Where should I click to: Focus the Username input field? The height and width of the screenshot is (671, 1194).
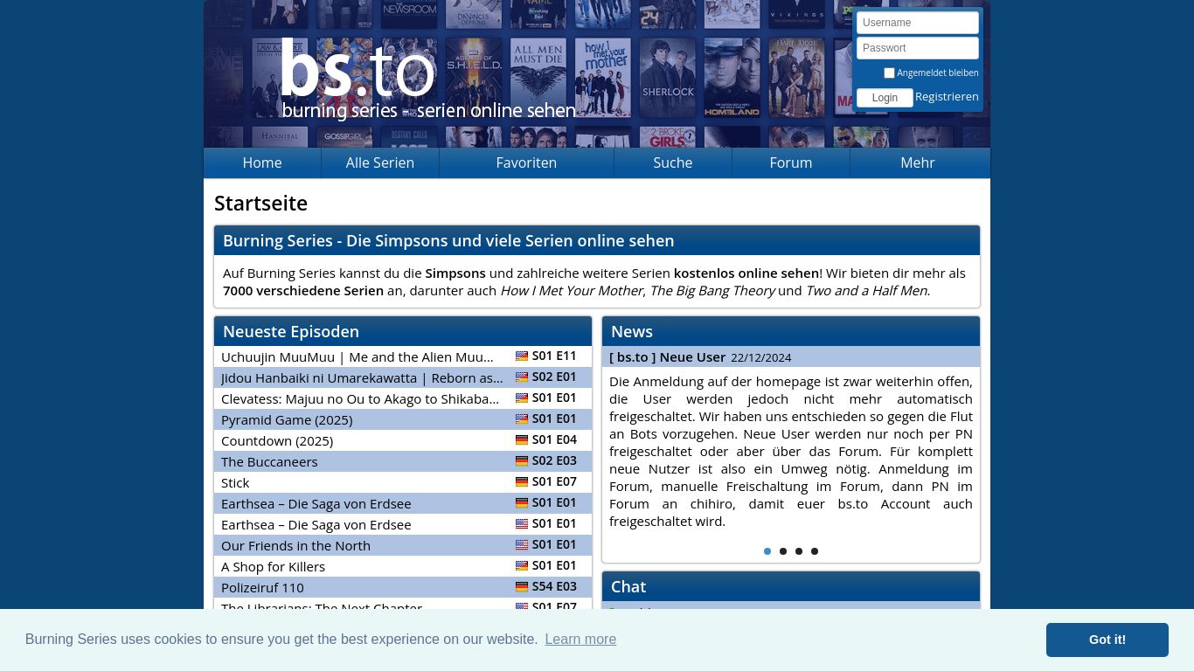click(x=918, y=23)
